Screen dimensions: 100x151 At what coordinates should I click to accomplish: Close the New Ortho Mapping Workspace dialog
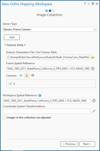tap(97, 4)
